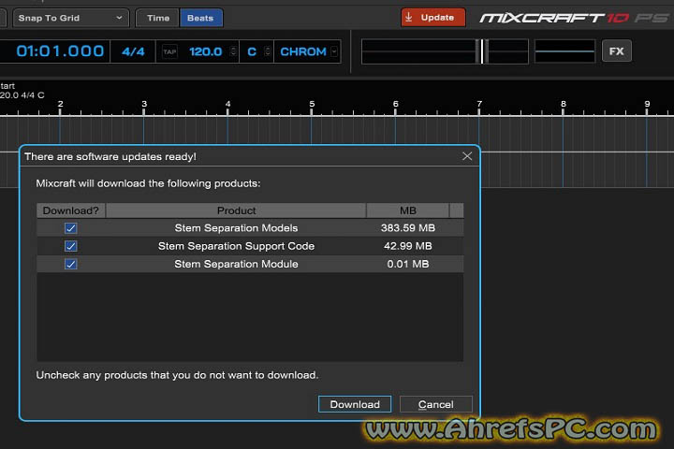Switch ruler to Time mode

(158, 18)
